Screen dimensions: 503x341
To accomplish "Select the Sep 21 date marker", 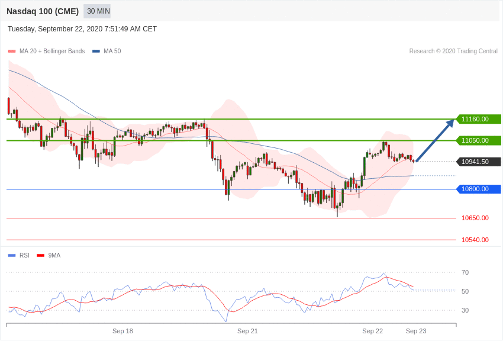I will tap(247, 331).
